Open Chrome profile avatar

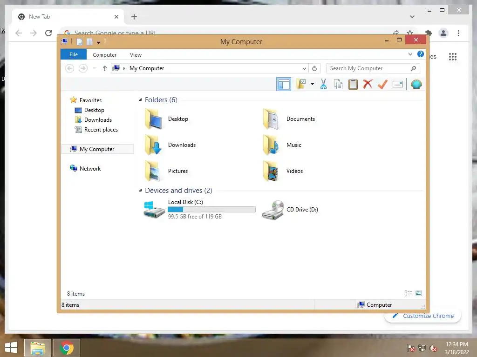(443, 33)
